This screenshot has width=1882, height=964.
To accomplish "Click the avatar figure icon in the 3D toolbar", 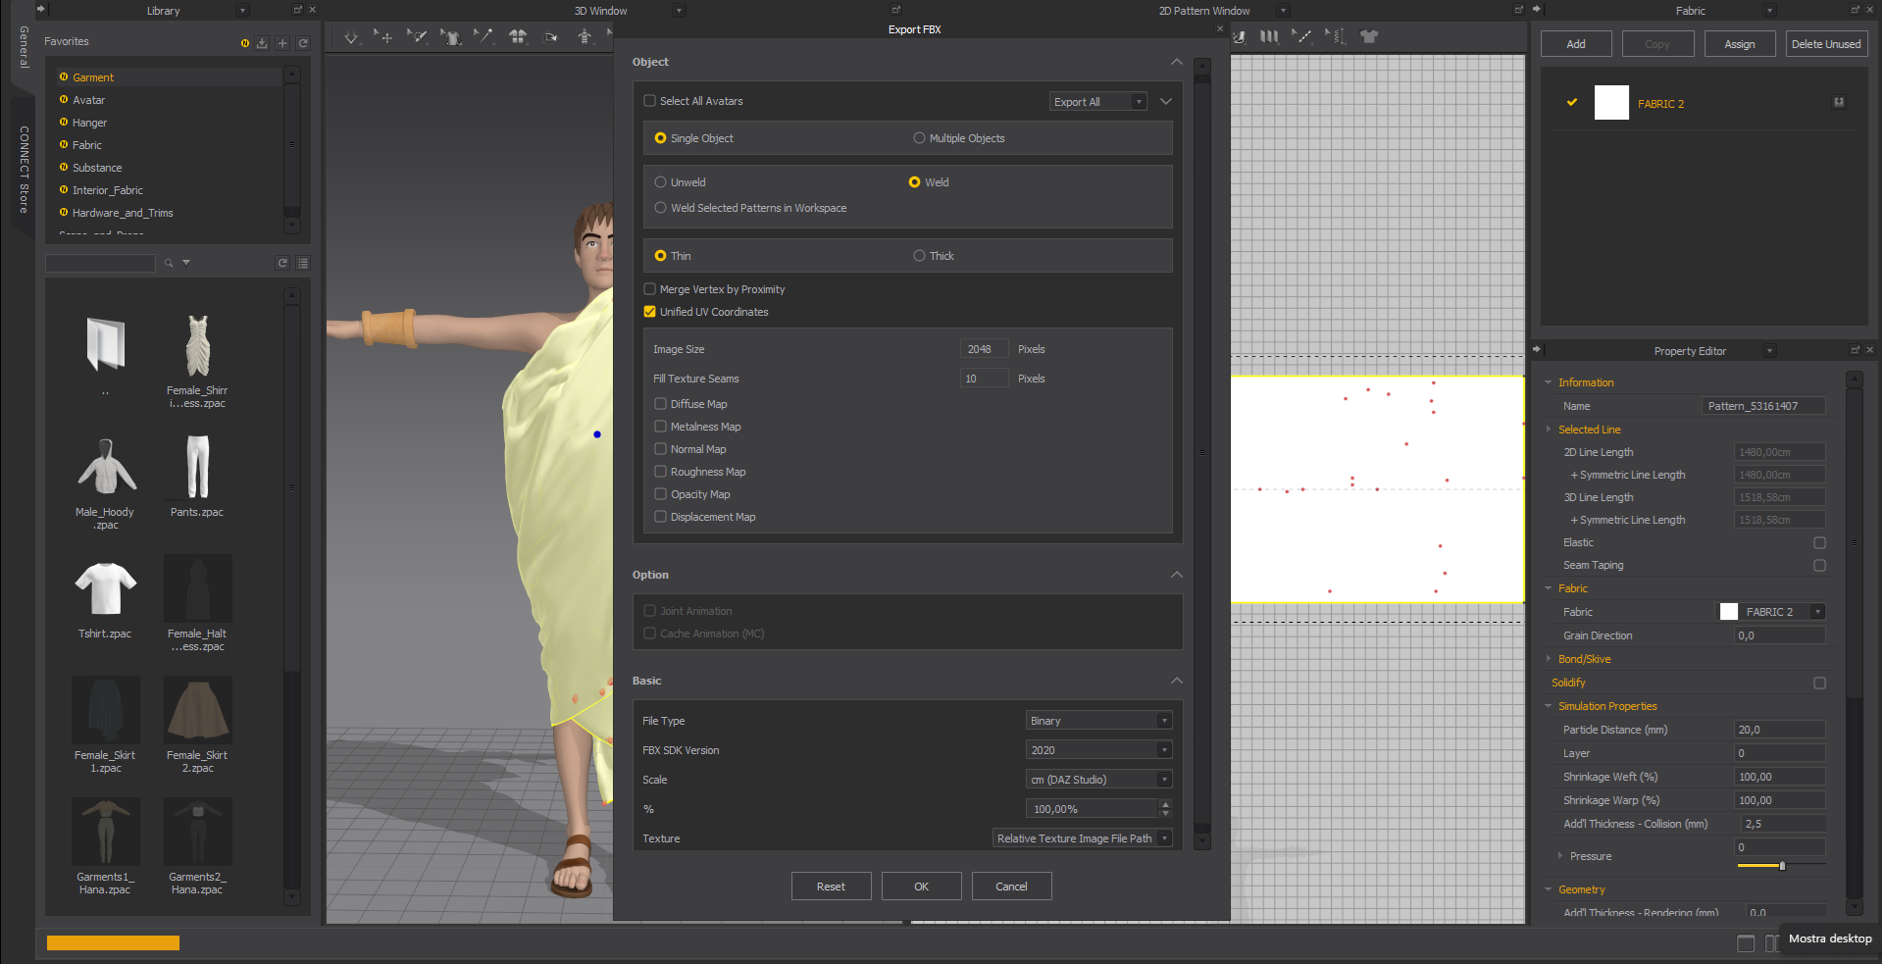I will [585, 37].
